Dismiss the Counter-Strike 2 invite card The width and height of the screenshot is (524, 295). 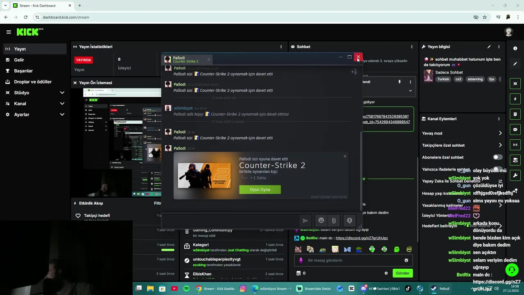(x=345, y=156)
